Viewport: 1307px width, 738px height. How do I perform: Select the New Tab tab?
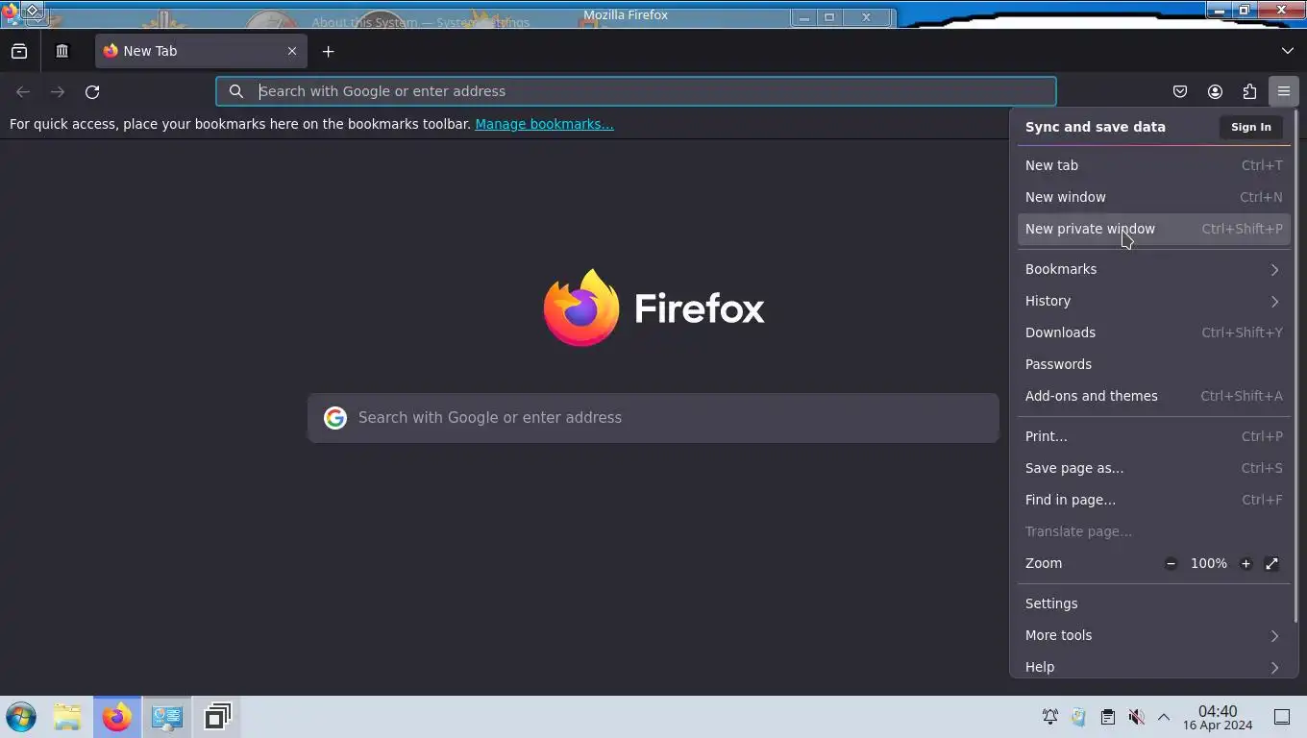[201, 51]
